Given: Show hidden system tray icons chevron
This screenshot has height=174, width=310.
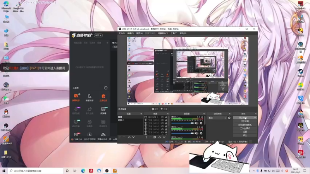Looking at the screenshot, I should coord(254,171).
